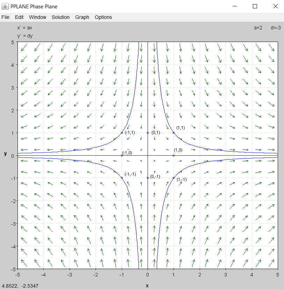The height and width of the screenshot is (289, 284).
Task: Click the point marker labeled (0,-1)
Action: click(x=148, y=178)
